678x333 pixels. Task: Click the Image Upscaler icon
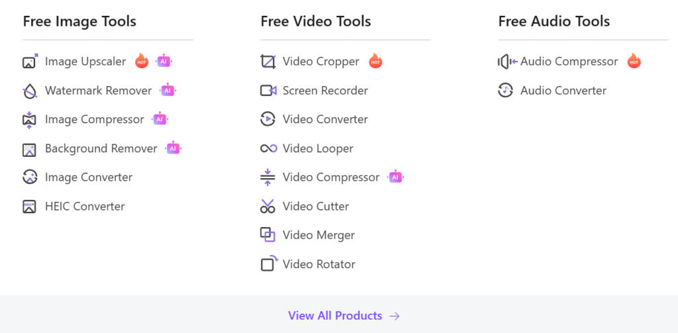(x=30, y=62)
